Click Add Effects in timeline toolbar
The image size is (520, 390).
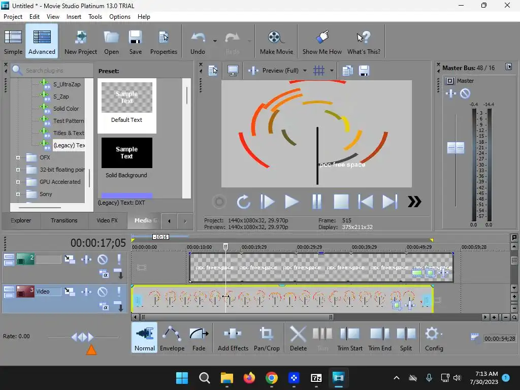click(x=233, y=338)
